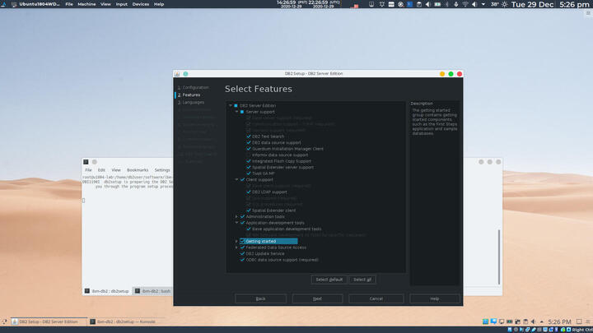Uncheck DB2 Update Service
Screen dimensions: 593x333
point(242,254)
